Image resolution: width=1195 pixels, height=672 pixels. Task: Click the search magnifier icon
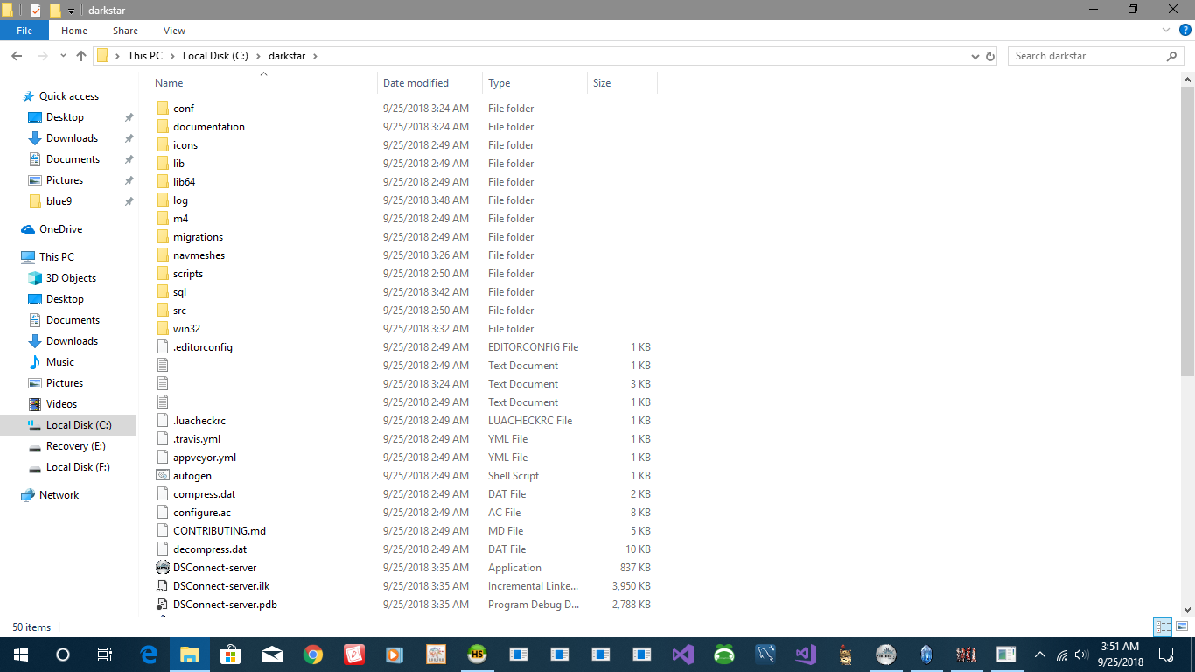pyautogui.click(x=1171, y=56)
